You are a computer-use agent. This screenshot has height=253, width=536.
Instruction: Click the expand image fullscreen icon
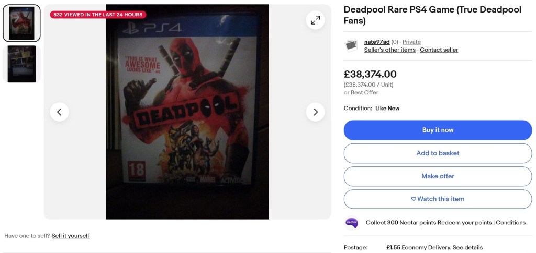click(x=315, y=20)
